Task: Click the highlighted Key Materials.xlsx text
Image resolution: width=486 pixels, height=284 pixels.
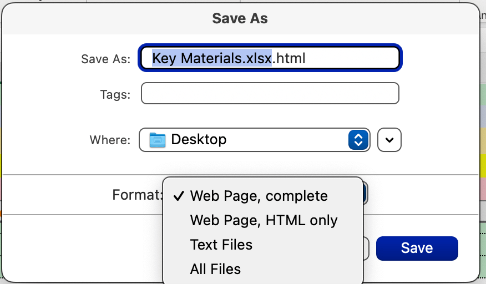Action: point(211,58)
